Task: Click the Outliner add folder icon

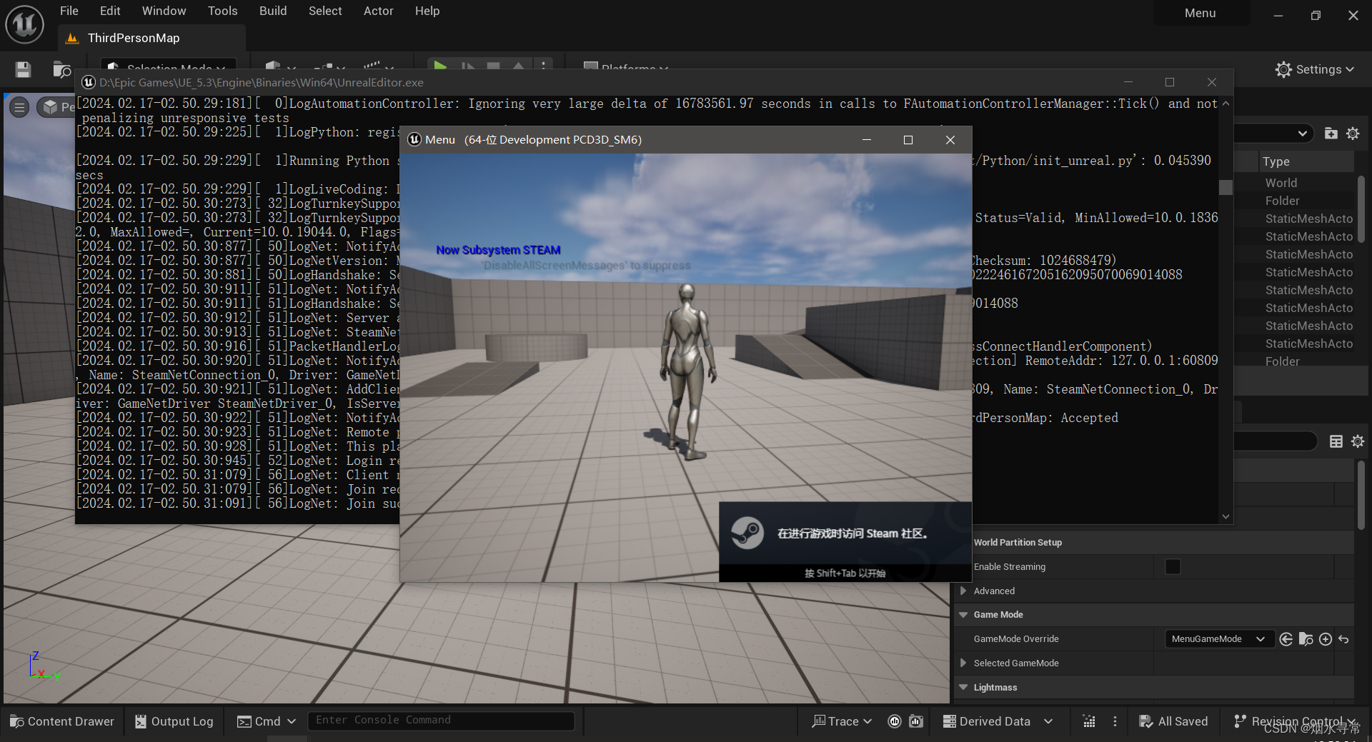Action: tap(1331, 134)
